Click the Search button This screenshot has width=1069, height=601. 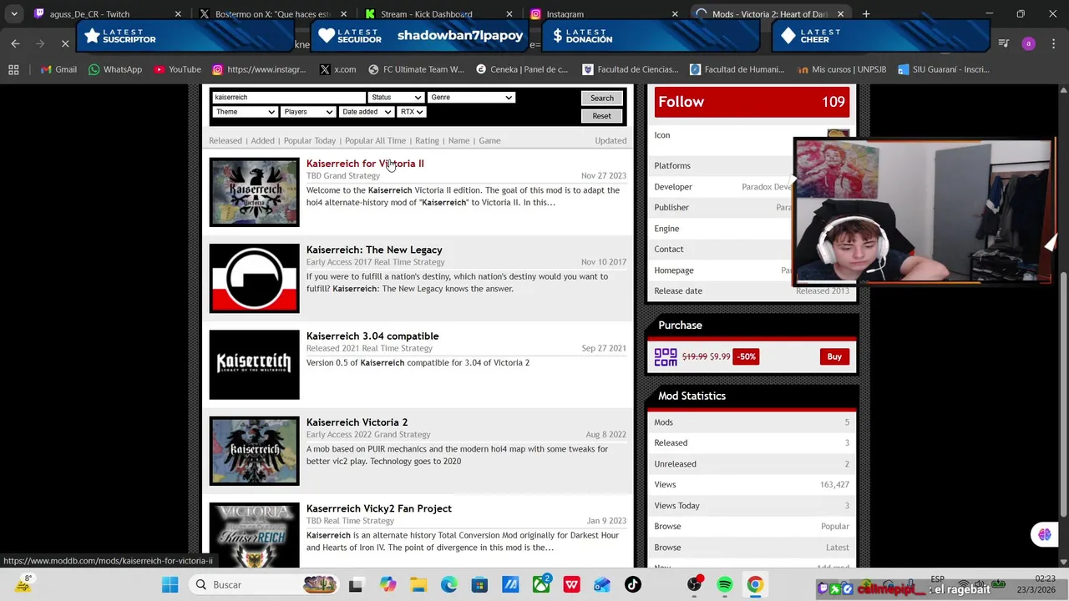(602, 98)
